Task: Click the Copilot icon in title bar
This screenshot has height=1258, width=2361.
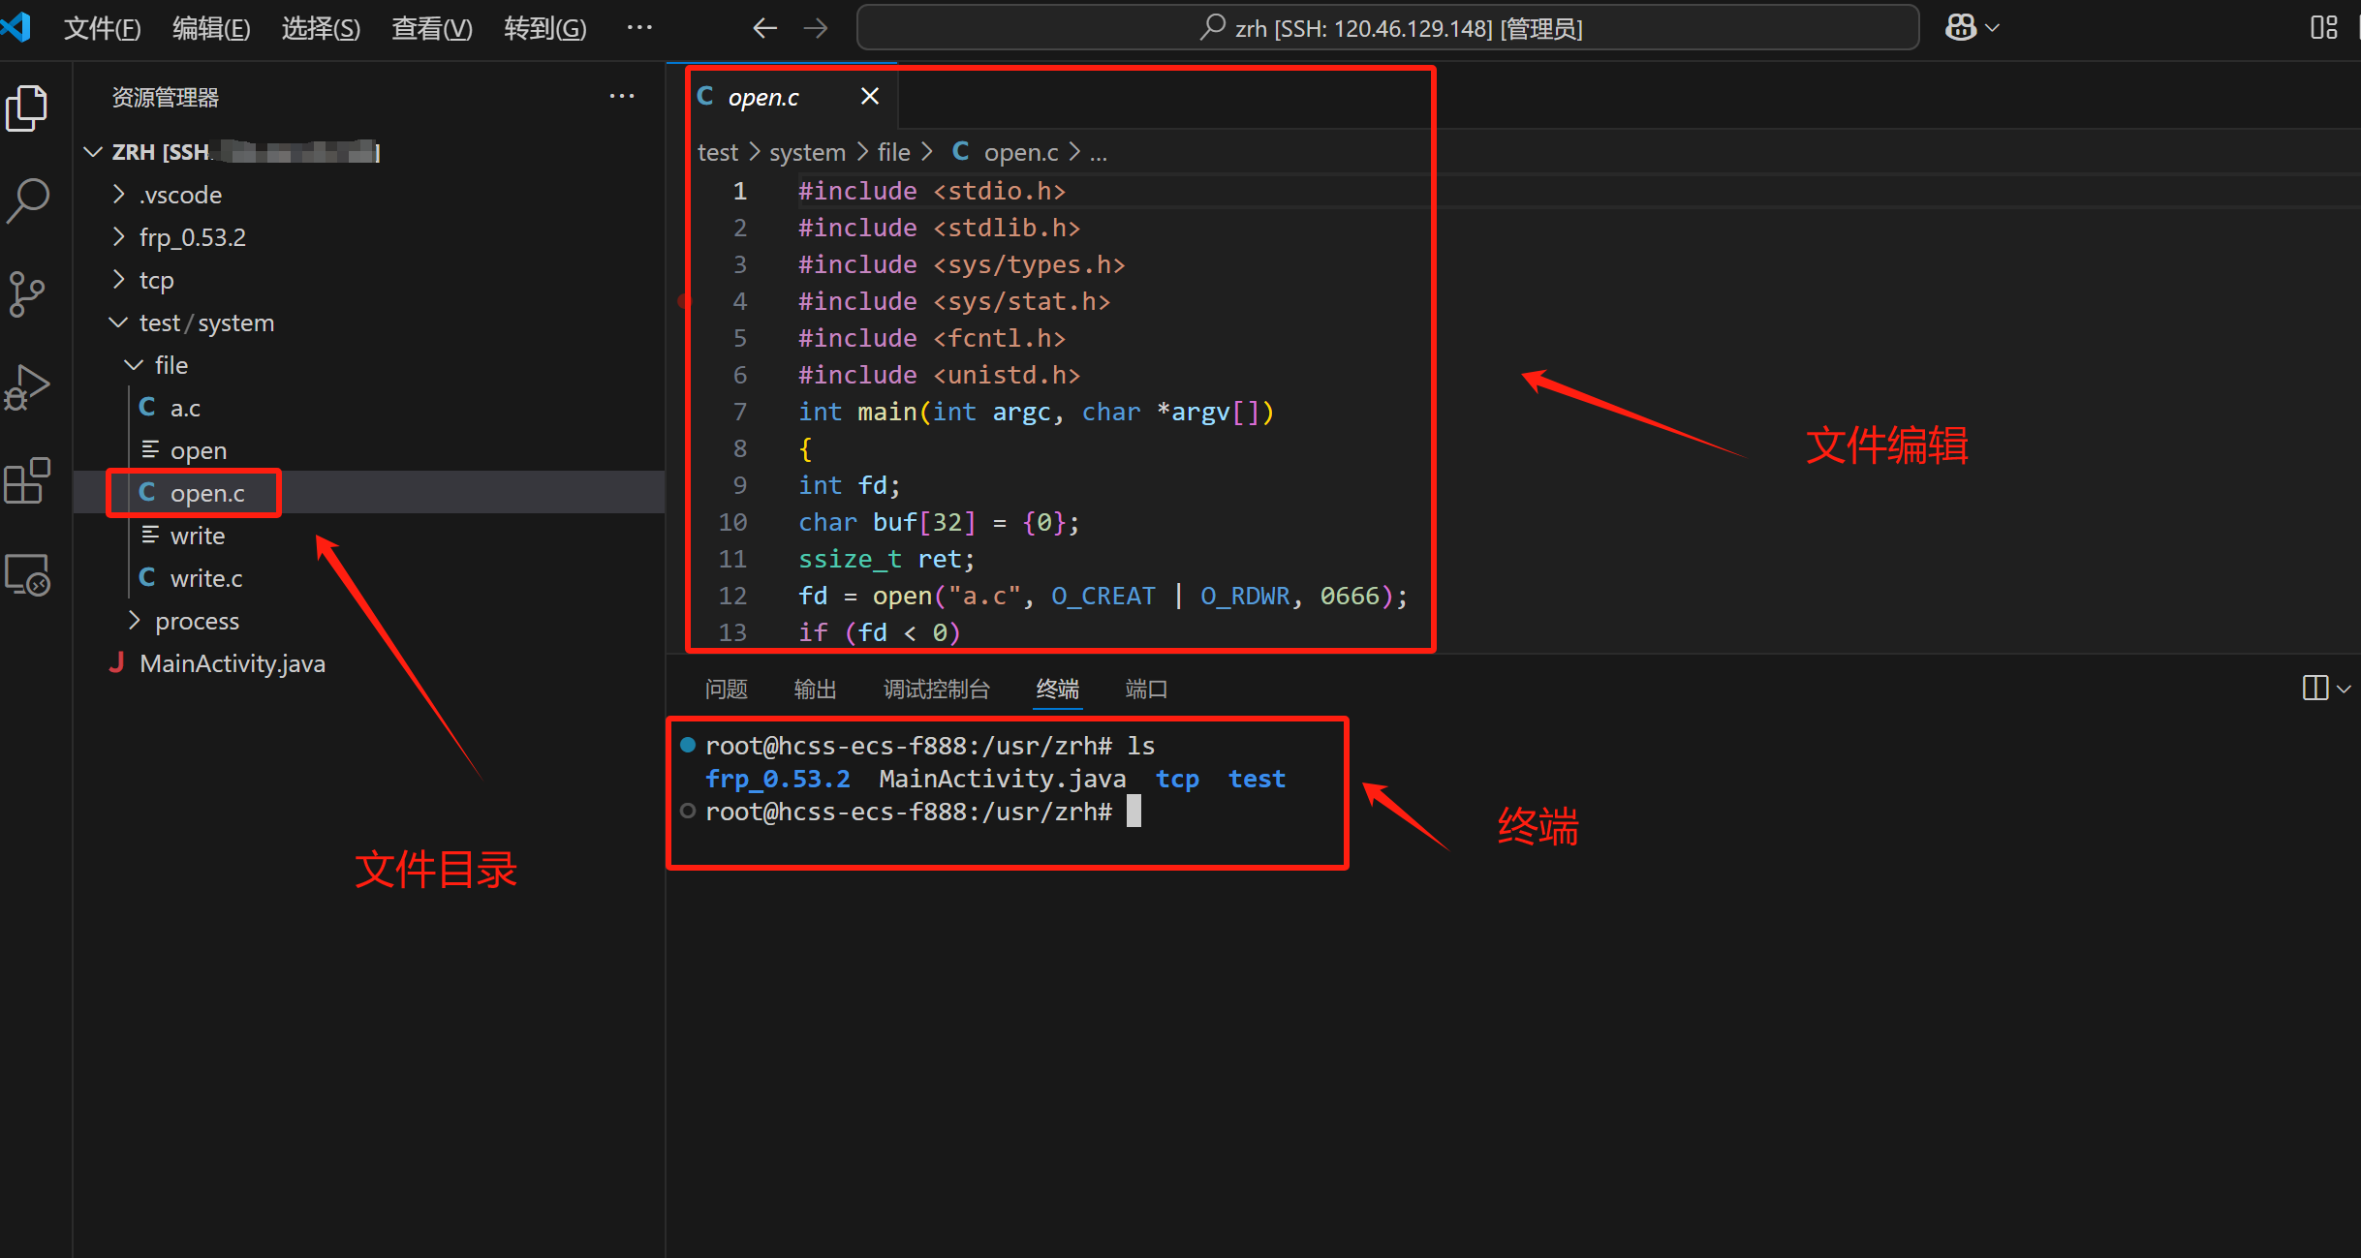Action: pos(1961,27)
